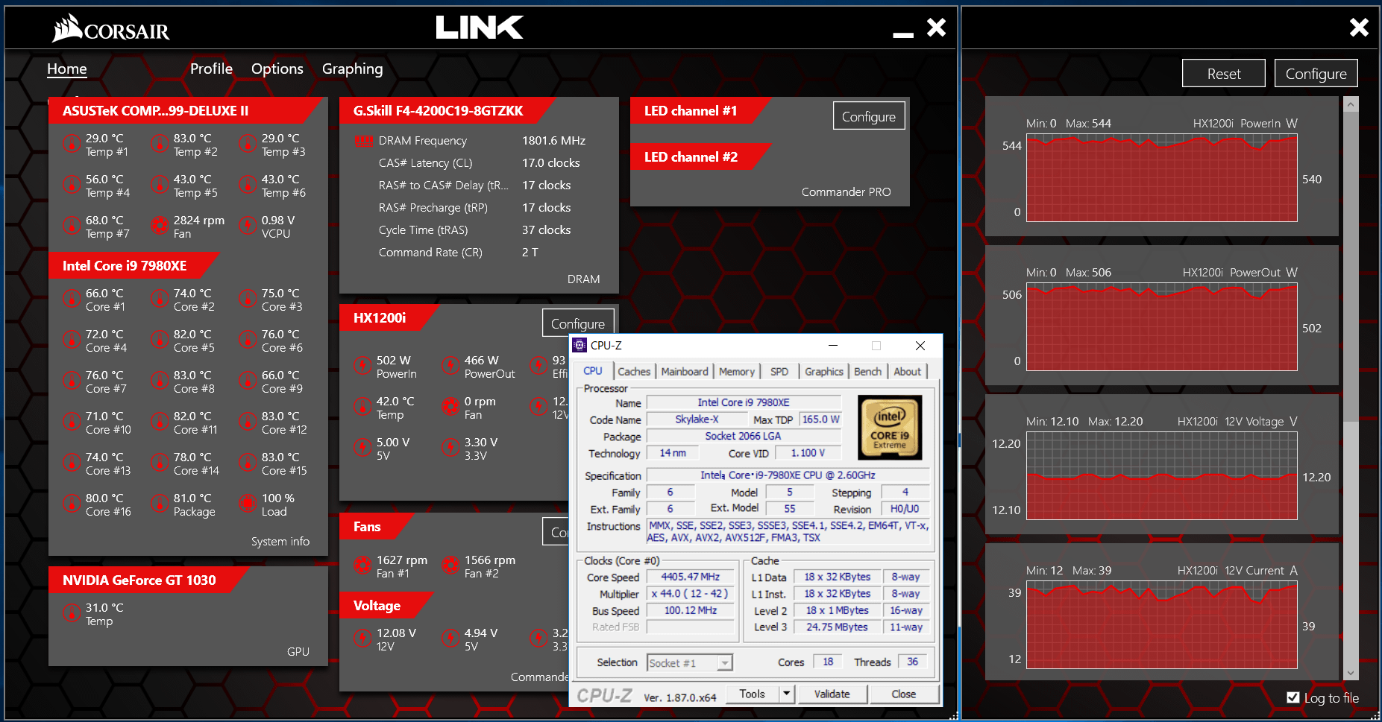The height and width of the screenshot is (722, 1382).
Task: Open the Memory tab in CPU-Z
Action: [x=737, y=371]
